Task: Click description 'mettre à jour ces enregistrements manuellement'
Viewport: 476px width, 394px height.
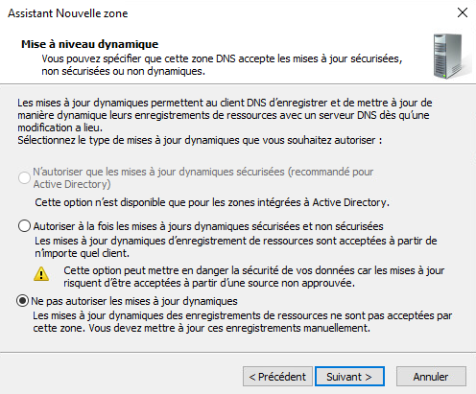Action: (x=243, y=322)
